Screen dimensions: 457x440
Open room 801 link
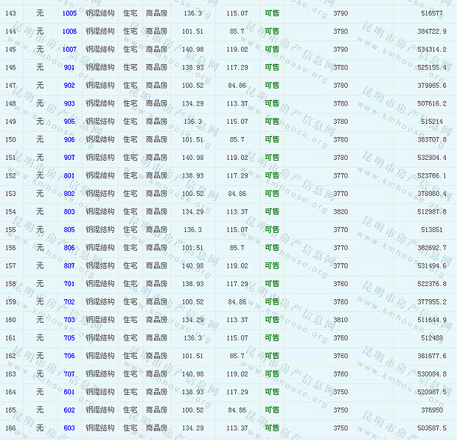tap(69, 176)
